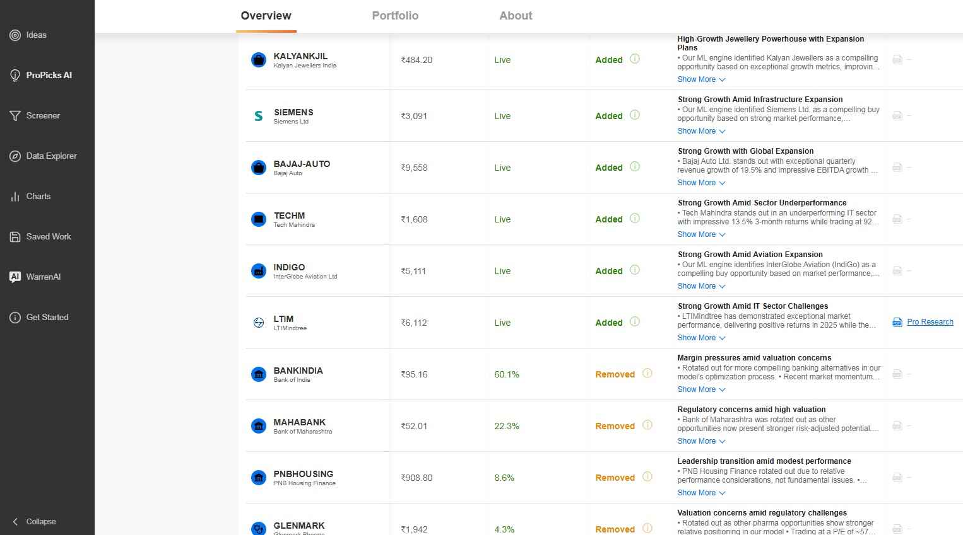Open the Charts icon in sidebar

point(15,197)
